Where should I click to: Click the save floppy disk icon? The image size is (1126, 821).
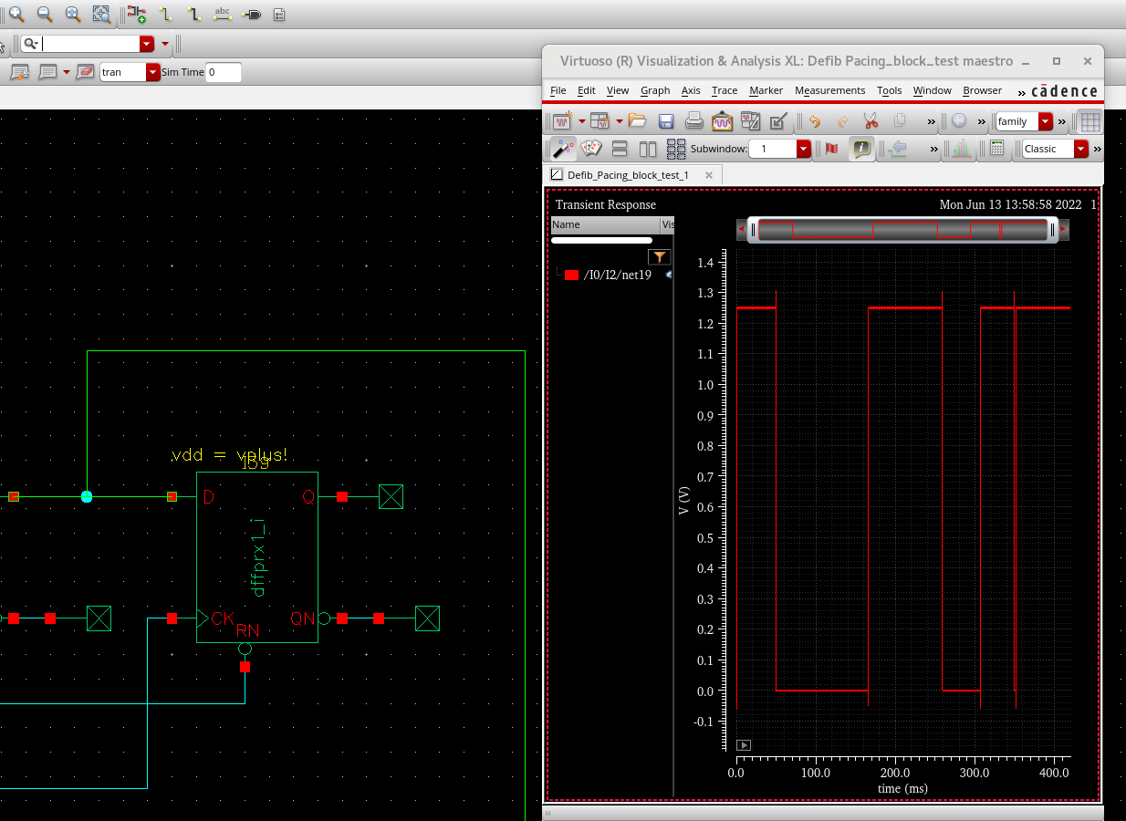pos(666,121)
